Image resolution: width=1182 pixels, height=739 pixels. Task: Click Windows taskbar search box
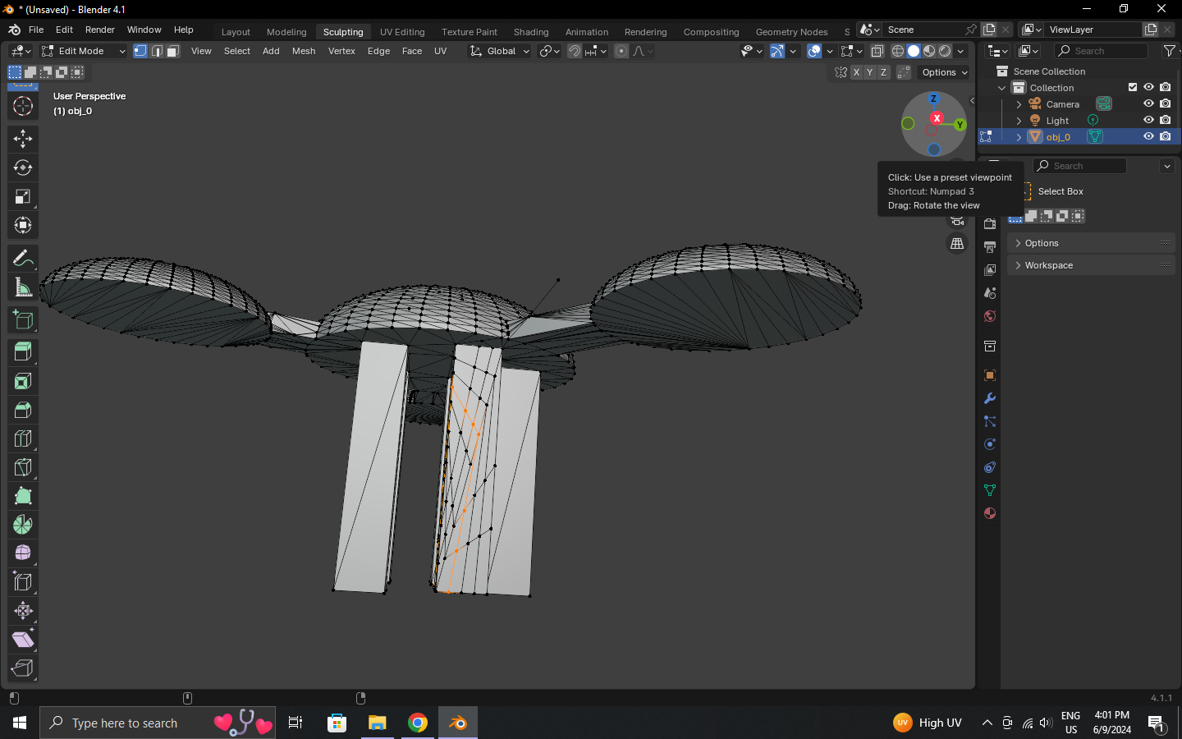pyautogui.click(x=158, y=723)
